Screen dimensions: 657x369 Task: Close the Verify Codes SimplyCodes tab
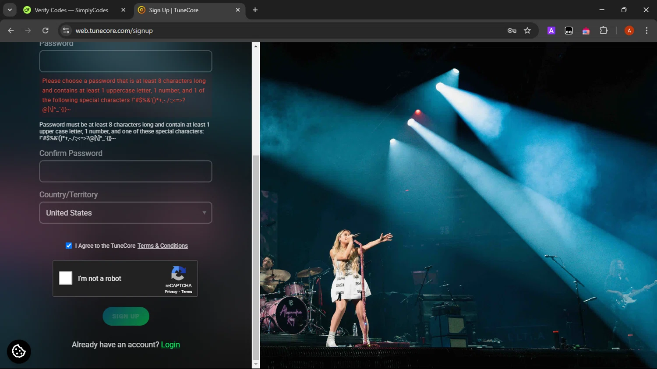pyautogui.click(x=123, y=10)
